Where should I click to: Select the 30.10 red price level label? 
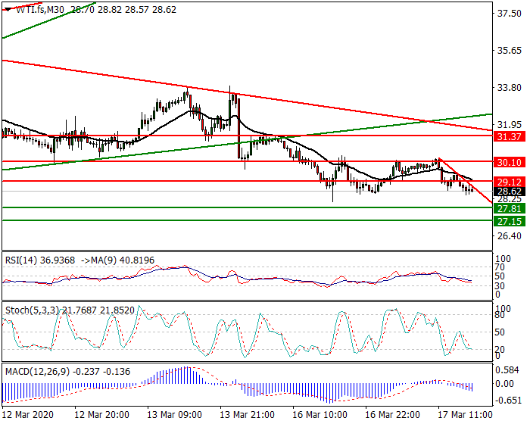[x=510, y=162]
